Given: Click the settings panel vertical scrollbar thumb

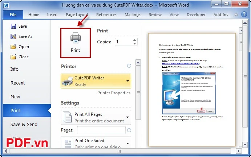Looking at the screenshot, I should coord(138,93).
